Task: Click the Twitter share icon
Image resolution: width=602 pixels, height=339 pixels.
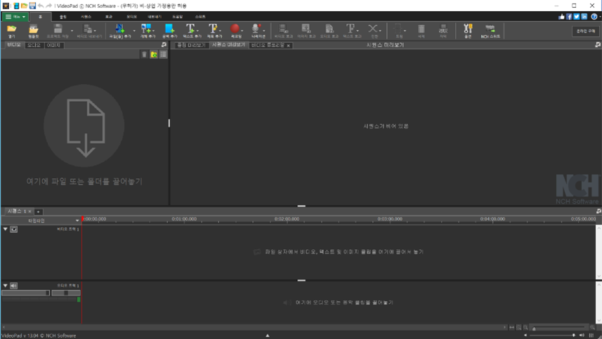Action: [x=577, y=16]
